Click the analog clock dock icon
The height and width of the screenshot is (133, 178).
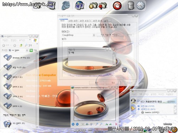pyautogui.click(x=141, y=5)
